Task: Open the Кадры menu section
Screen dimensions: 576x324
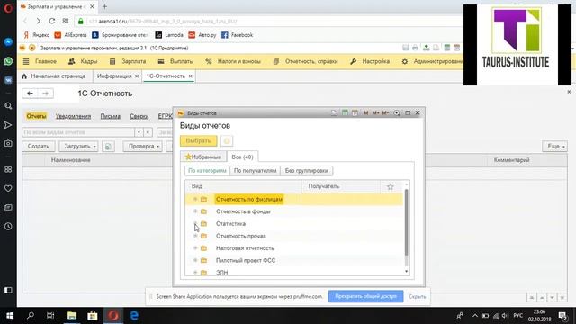Action: pyautogui.click(x=83, y=61)
